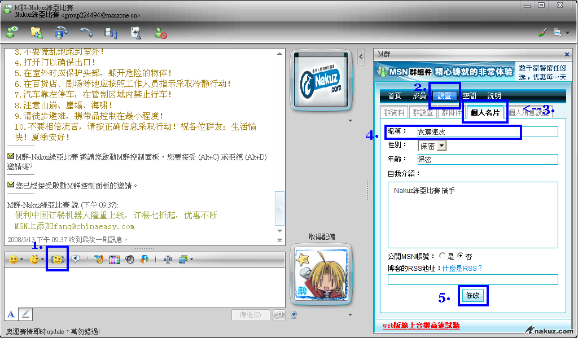Image resolution: width=578 pixels, height=338 pixels.
Task: Click the 自我介紹 text area
Action: point(473,215)
